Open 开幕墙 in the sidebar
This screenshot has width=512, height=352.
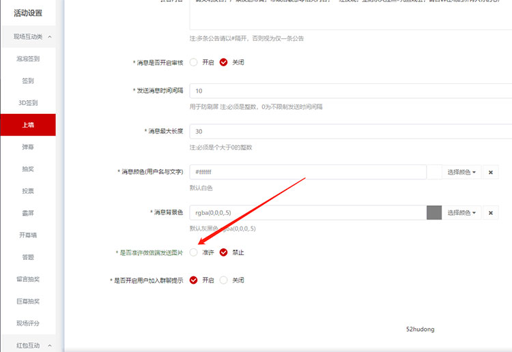(x=28, y=235)
